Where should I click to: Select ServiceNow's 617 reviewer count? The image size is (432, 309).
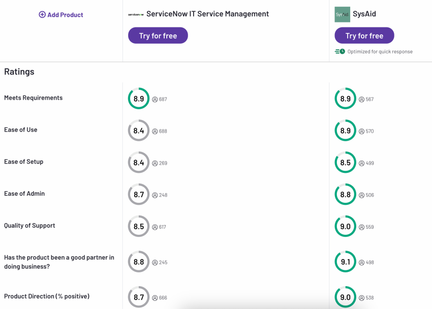point(163,227)
